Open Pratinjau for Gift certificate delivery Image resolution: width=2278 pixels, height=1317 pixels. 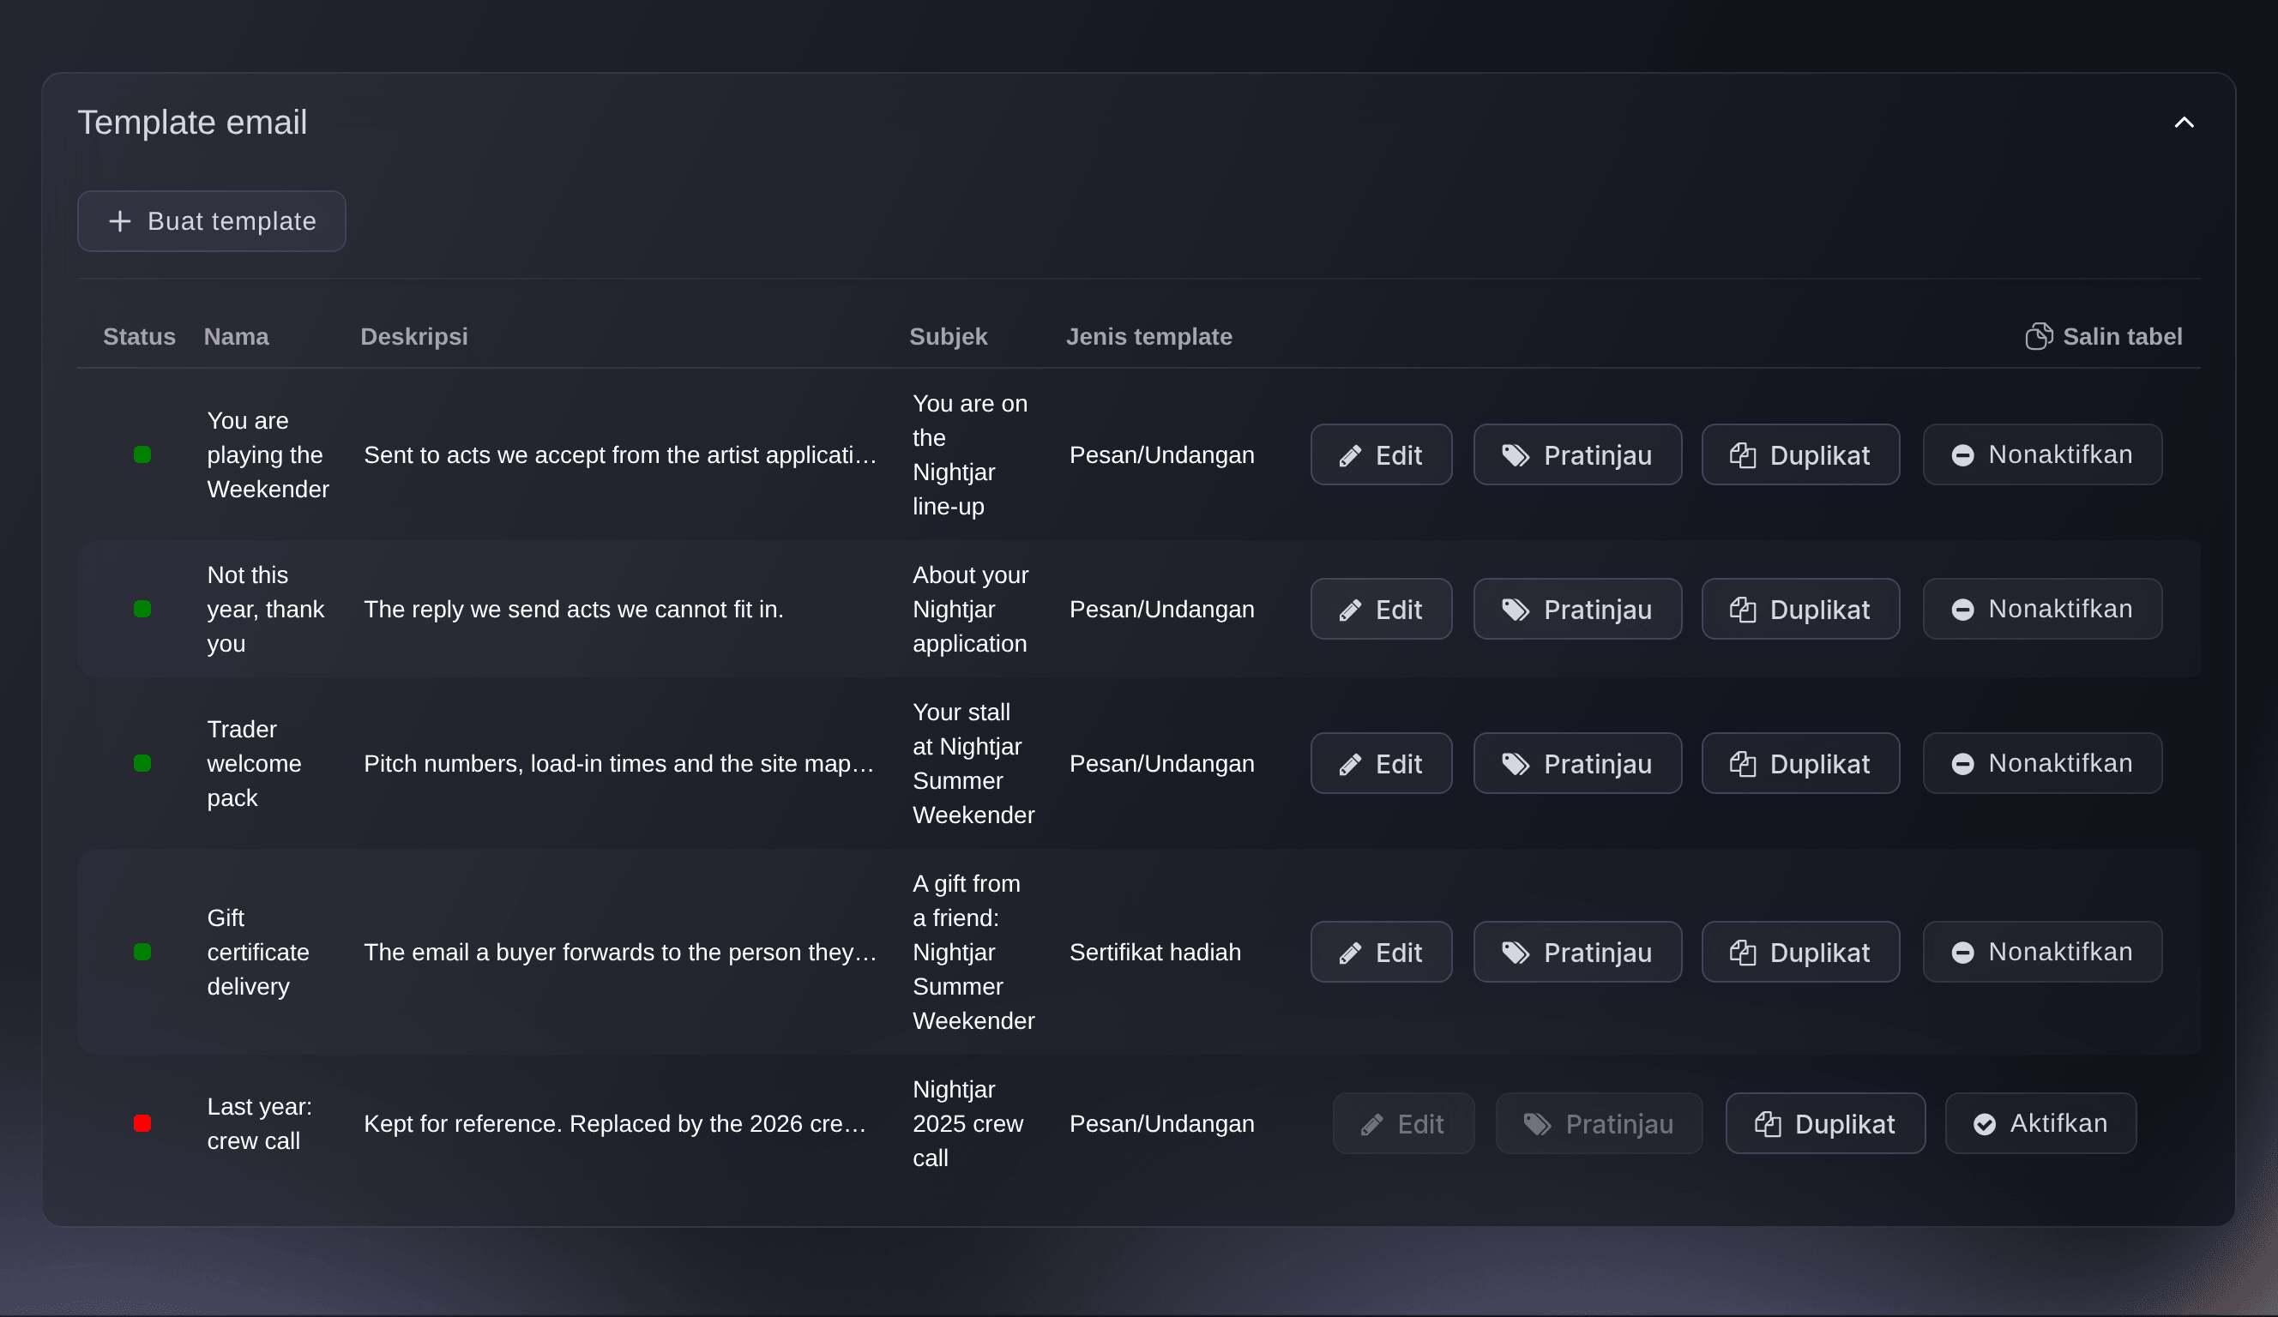click(1576, 952)
